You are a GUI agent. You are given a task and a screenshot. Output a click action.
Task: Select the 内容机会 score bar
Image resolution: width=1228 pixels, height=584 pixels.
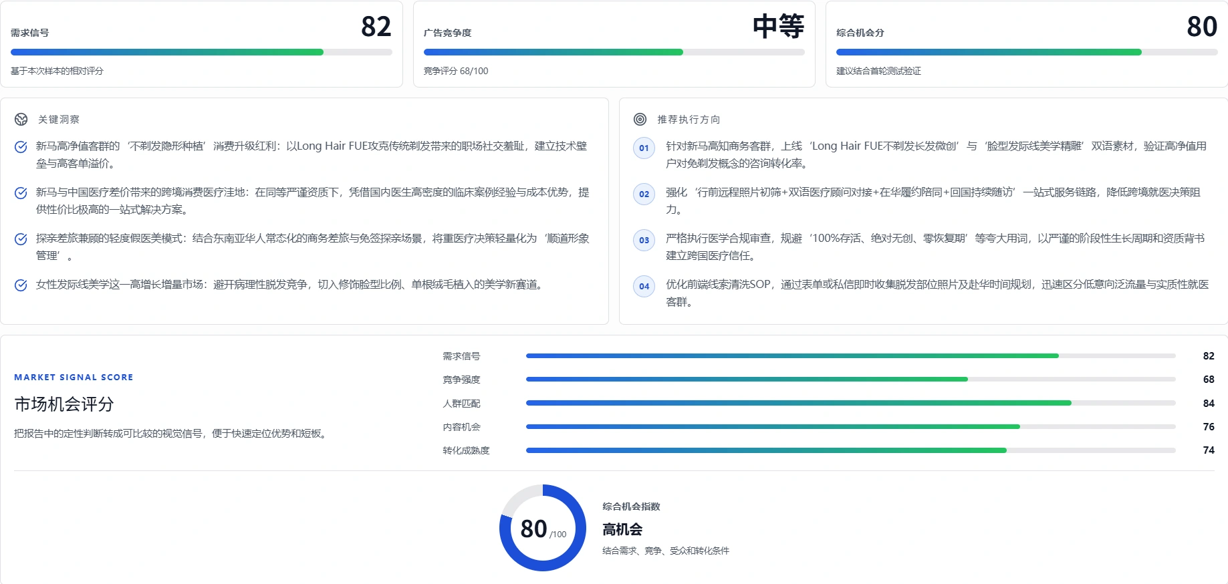click(x=851, y=426)
